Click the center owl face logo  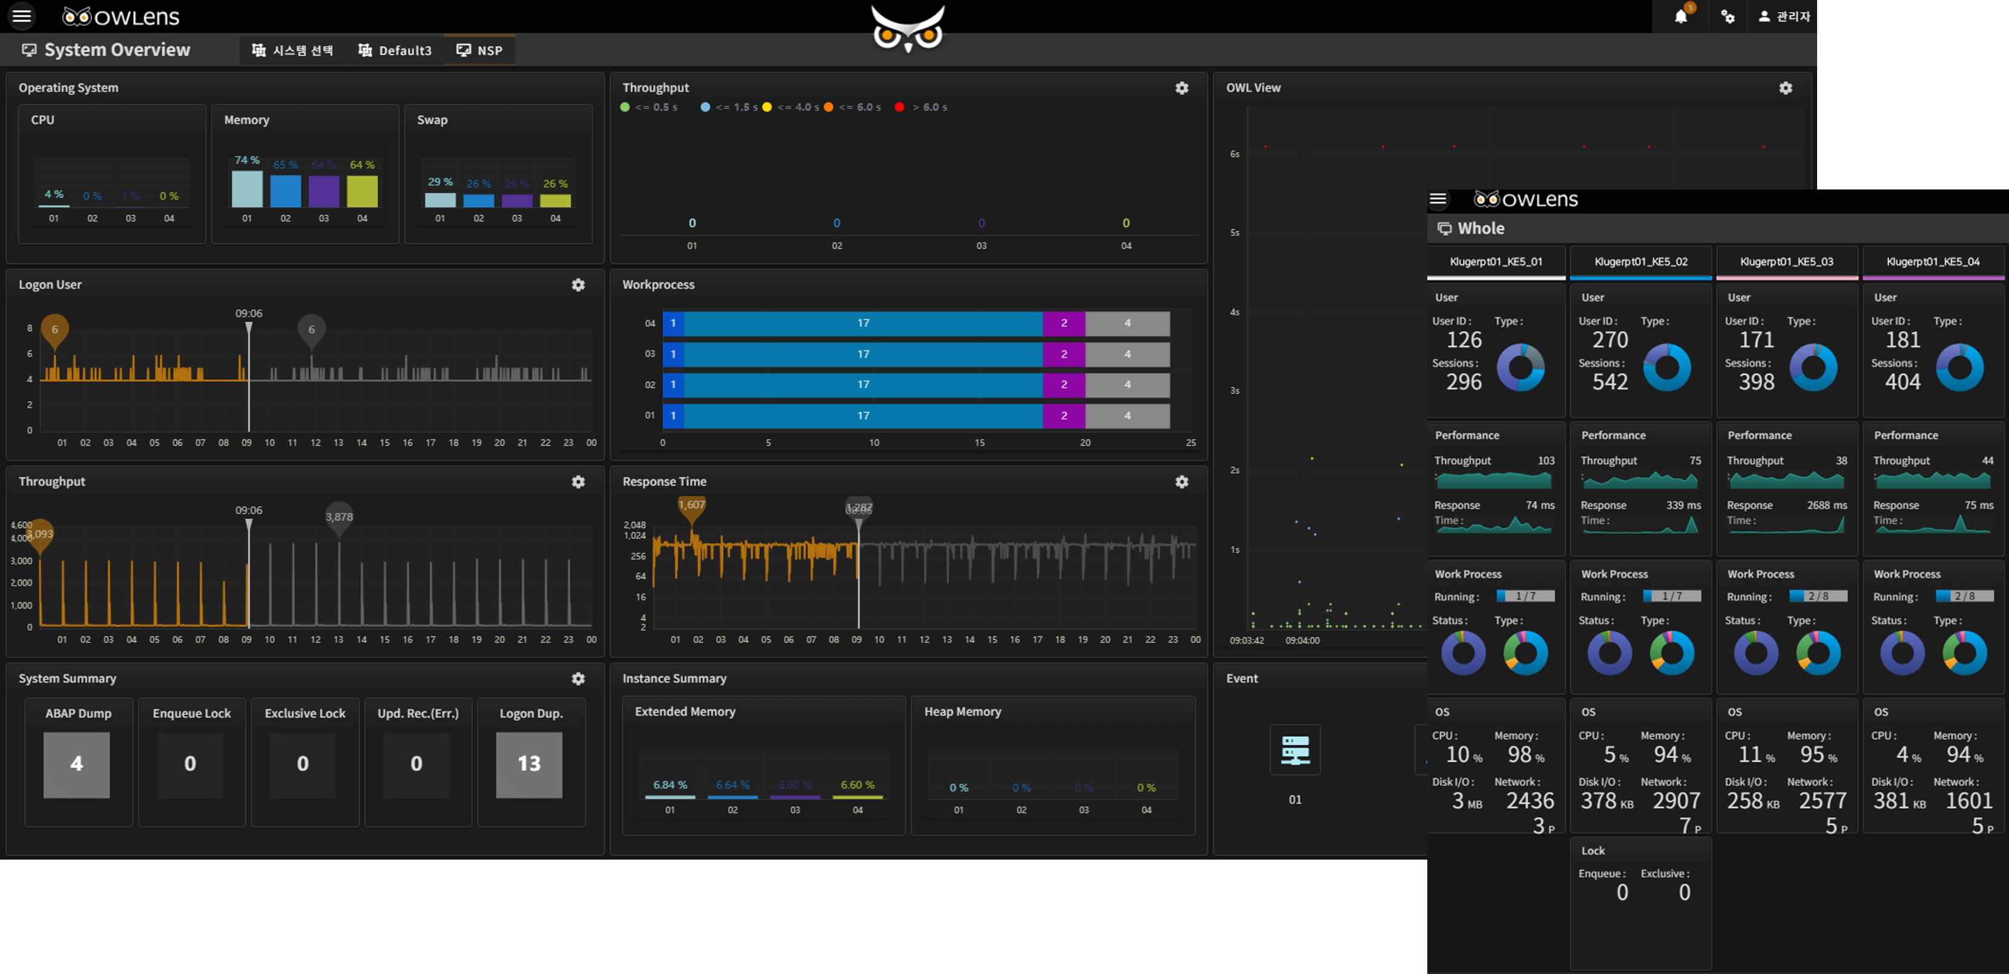tap(908, 29)
